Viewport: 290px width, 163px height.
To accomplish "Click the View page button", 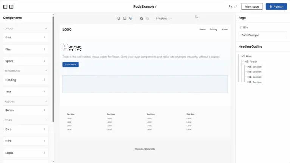I will point(252,6).
